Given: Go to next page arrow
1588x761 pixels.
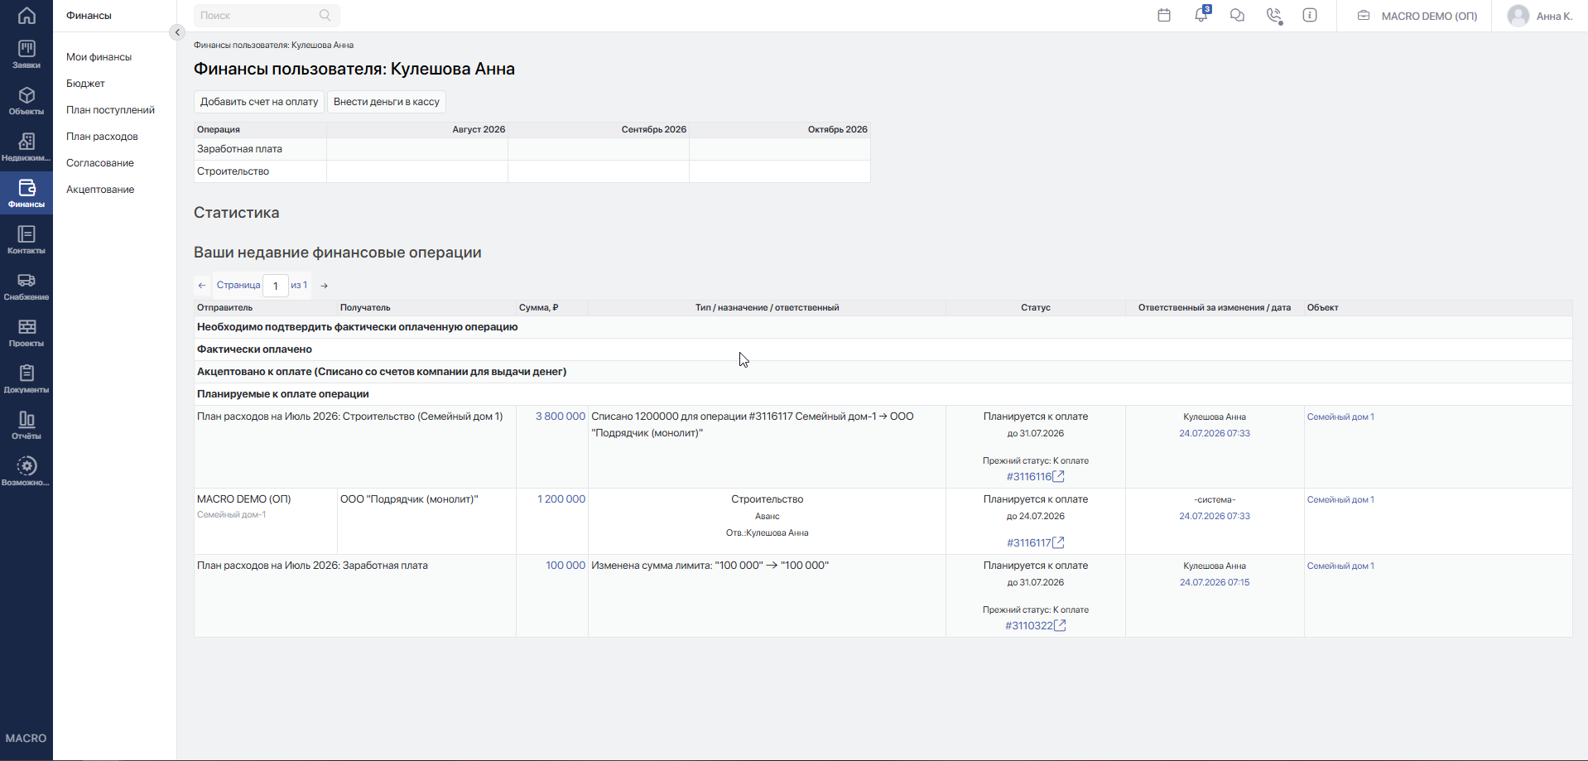Looking at the screenshot, I should 325,286.
